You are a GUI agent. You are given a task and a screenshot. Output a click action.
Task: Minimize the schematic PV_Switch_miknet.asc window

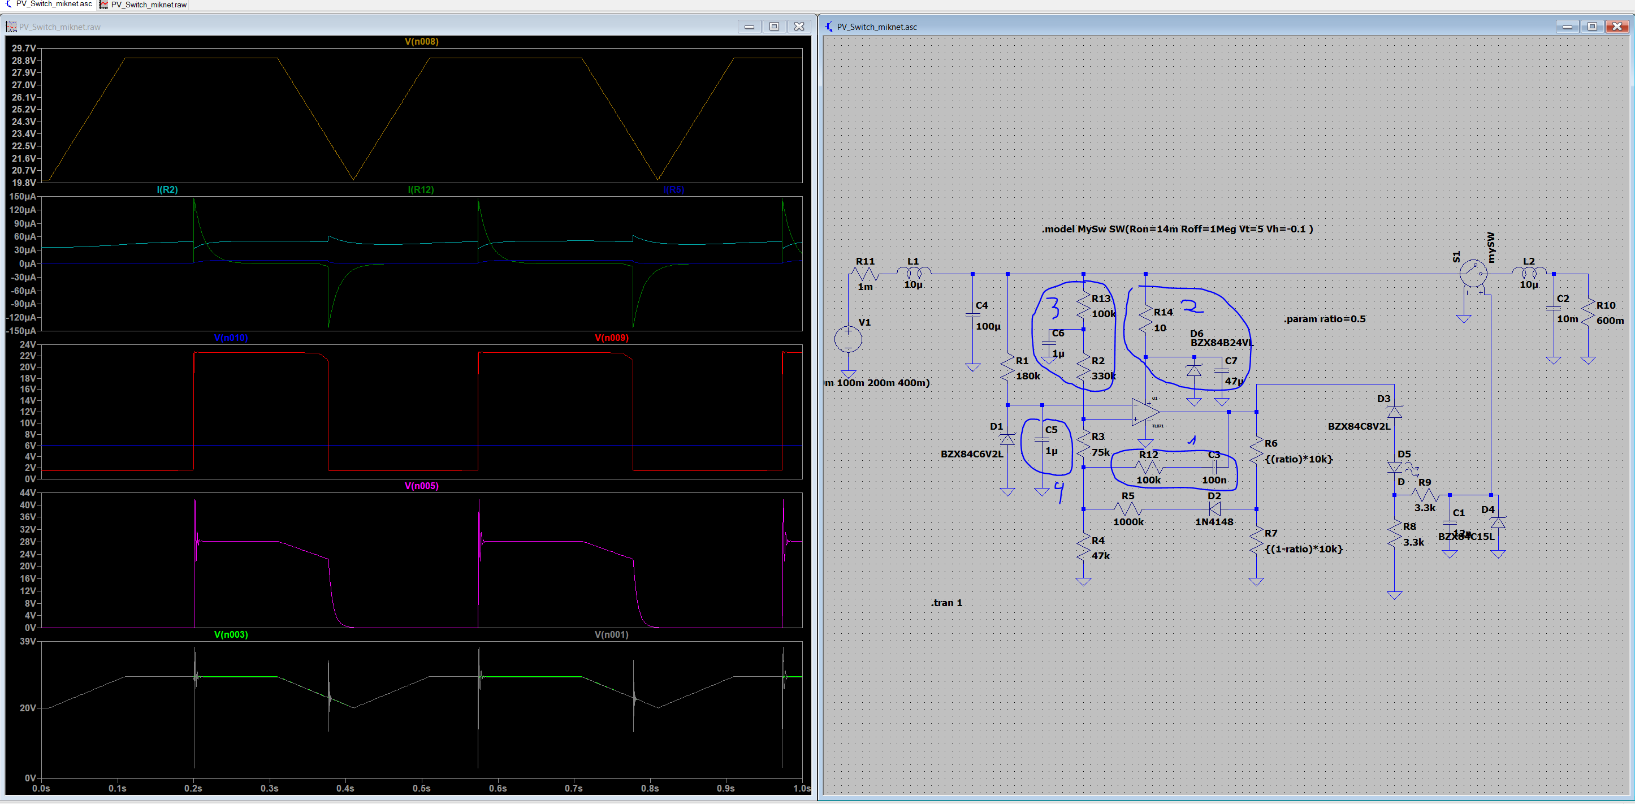tap(1567, 27)
